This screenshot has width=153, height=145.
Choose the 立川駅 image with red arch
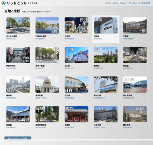[x=76, y=55]
